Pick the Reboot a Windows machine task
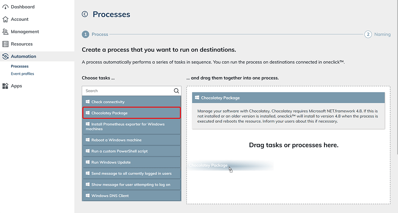This screenshot has width=398, height=213. (x=132, y=140)
